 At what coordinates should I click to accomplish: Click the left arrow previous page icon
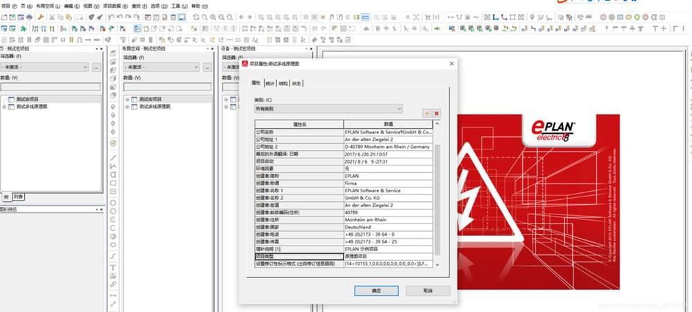(x=242, y=17)
